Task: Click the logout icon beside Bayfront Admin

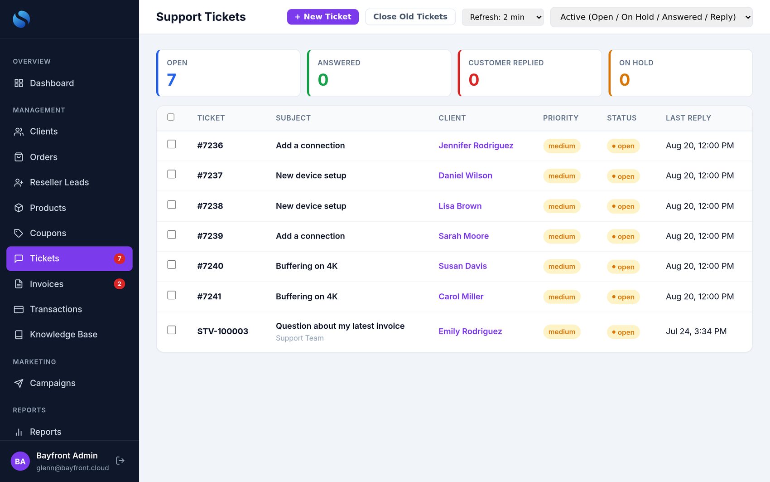Action: point(120,461)
